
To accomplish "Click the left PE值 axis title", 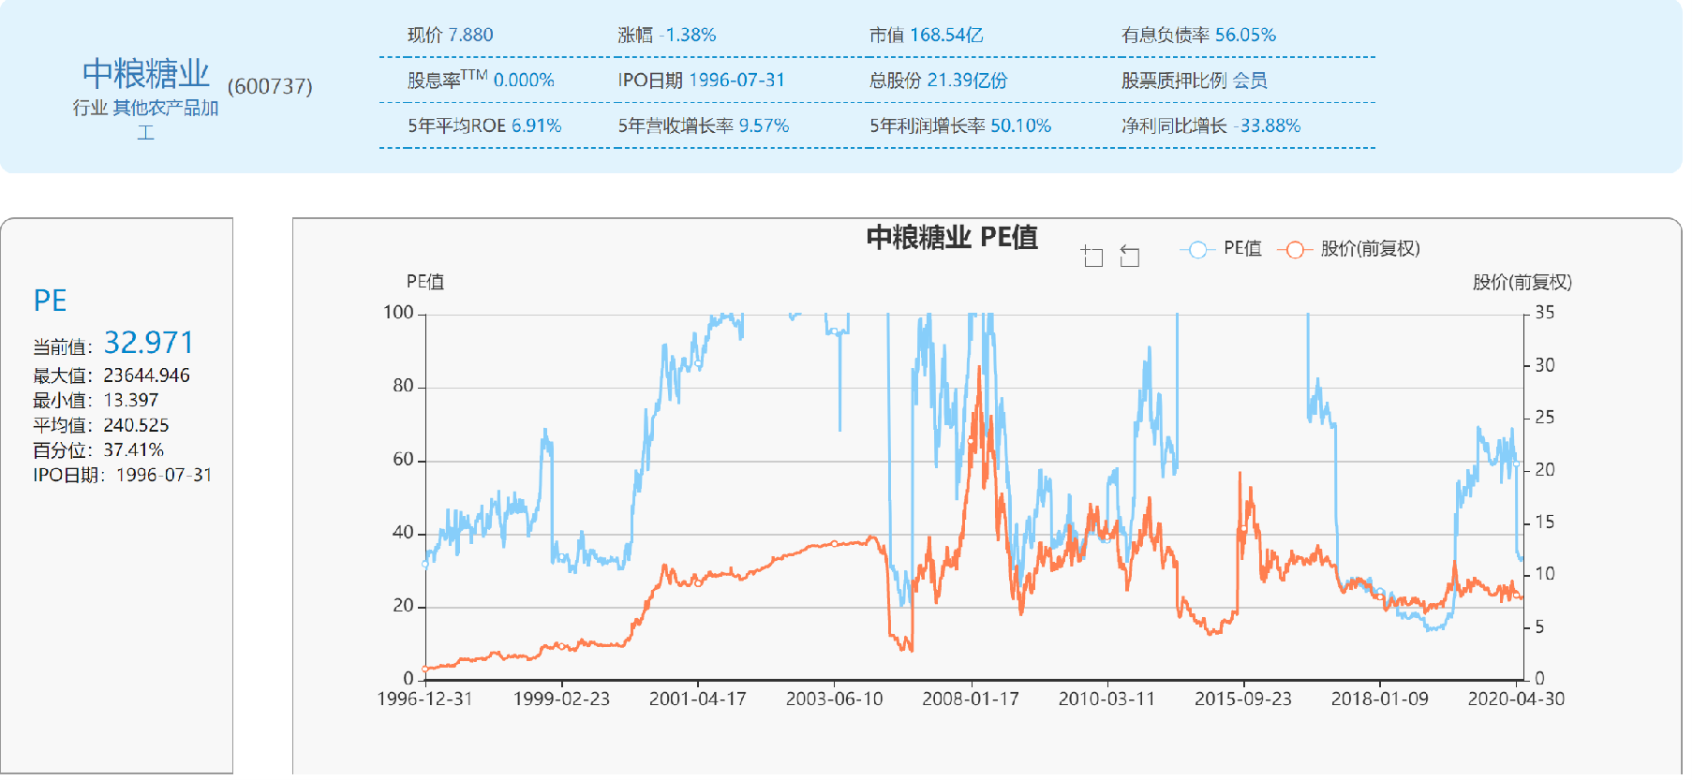I will pyautogui.click(x=424, y=282).
